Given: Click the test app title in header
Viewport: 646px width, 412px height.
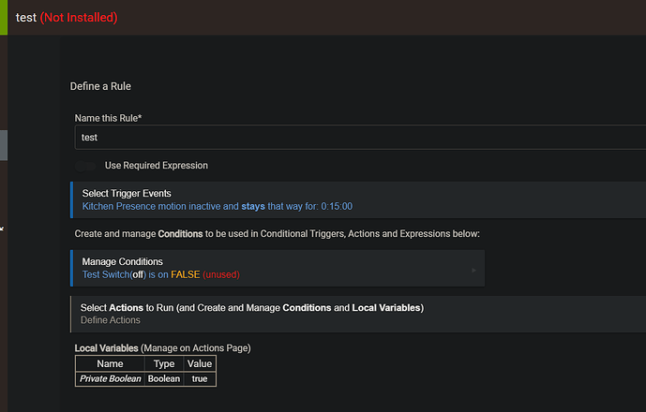Looking at the screenshot, I should click(x=26, y=18).
